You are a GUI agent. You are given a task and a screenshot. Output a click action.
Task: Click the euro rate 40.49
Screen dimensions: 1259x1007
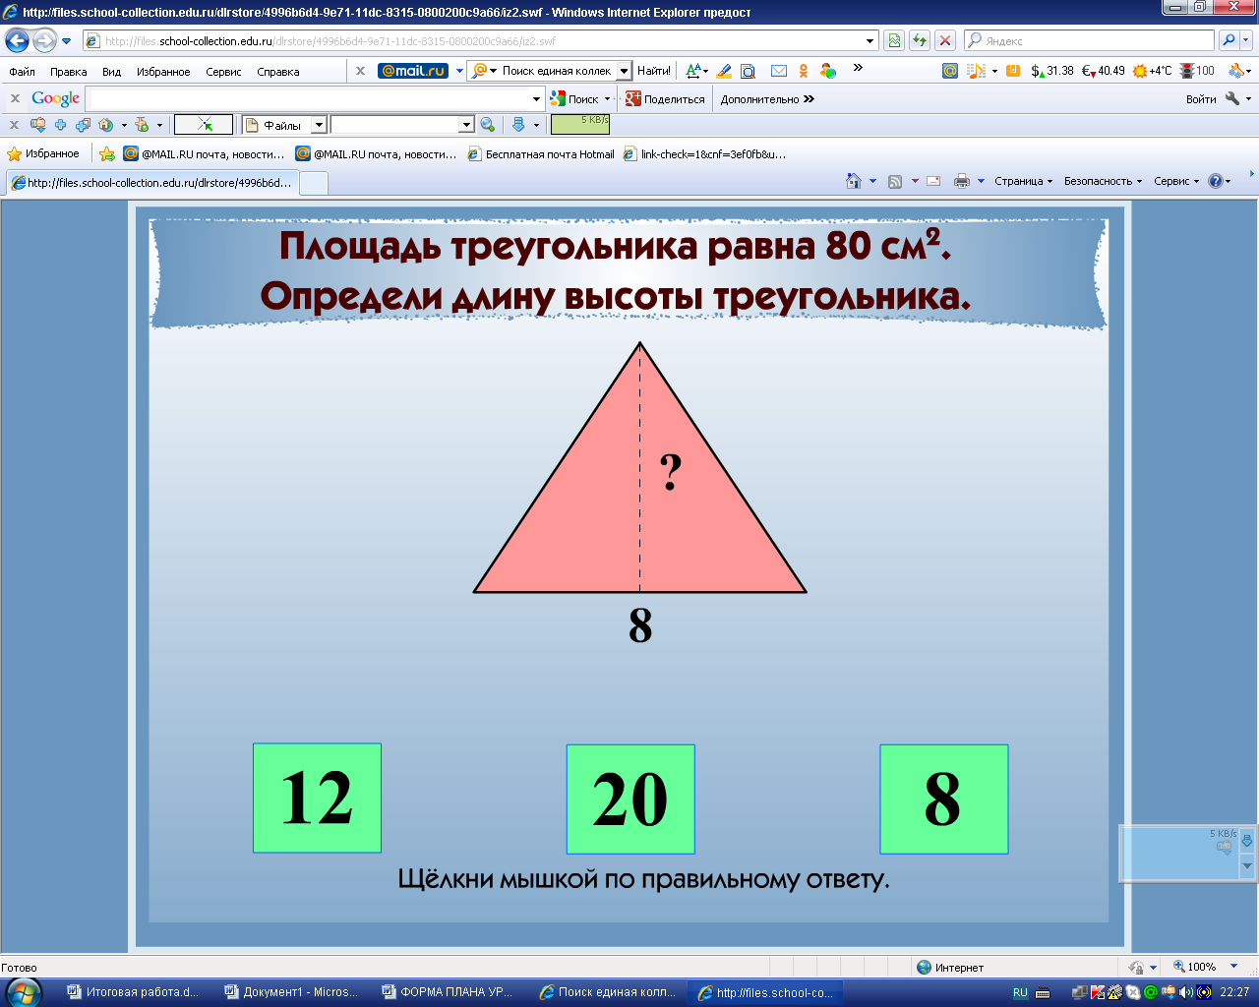point(1104,71)
